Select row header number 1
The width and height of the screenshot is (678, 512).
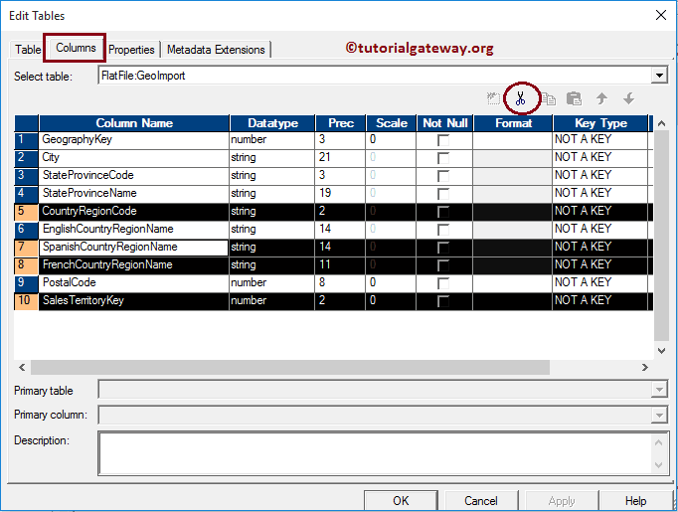tap(27, 140)
